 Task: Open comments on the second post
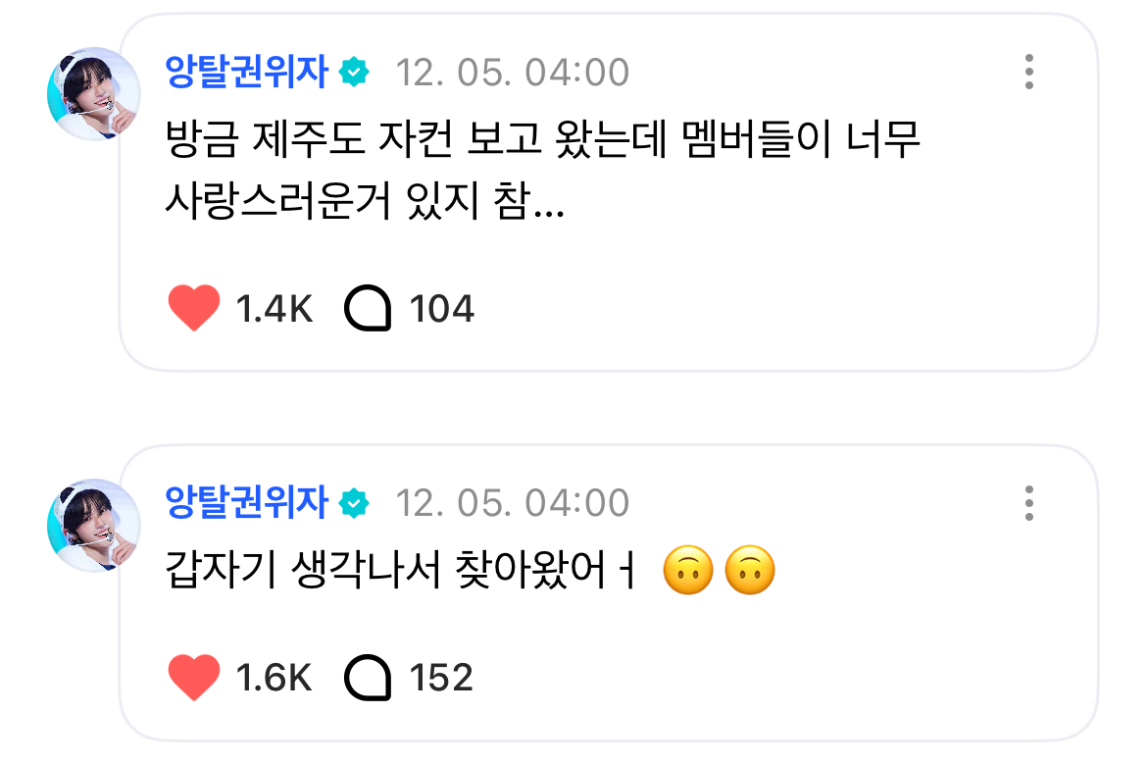pyautogui.click(x=369, y=678)
